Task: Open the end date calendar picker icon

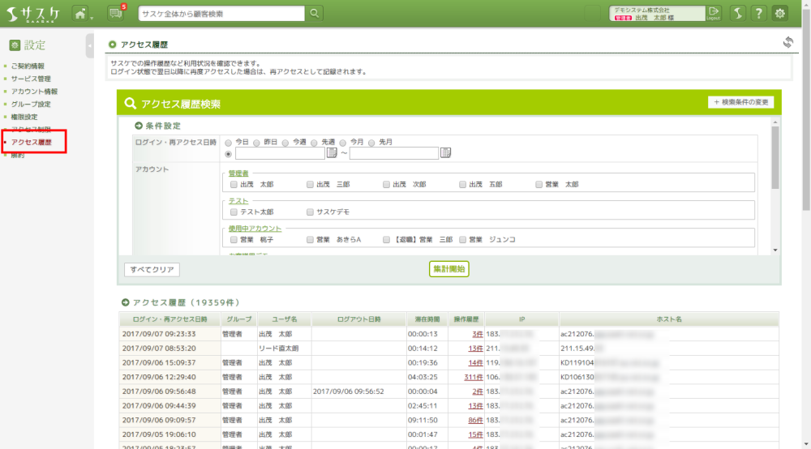Action: click(x=445, y=153)
